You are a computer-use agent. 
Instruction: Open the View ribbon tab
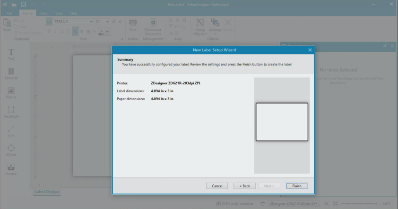click(x=59, y=13)
